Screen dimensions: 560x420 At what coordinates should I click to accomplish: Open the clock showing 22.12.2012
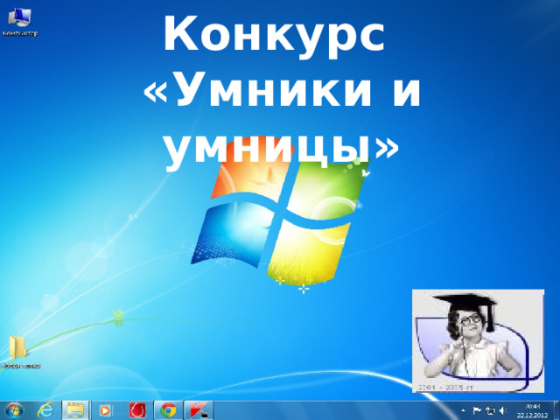pyautogui.click(x=533, y=410)
